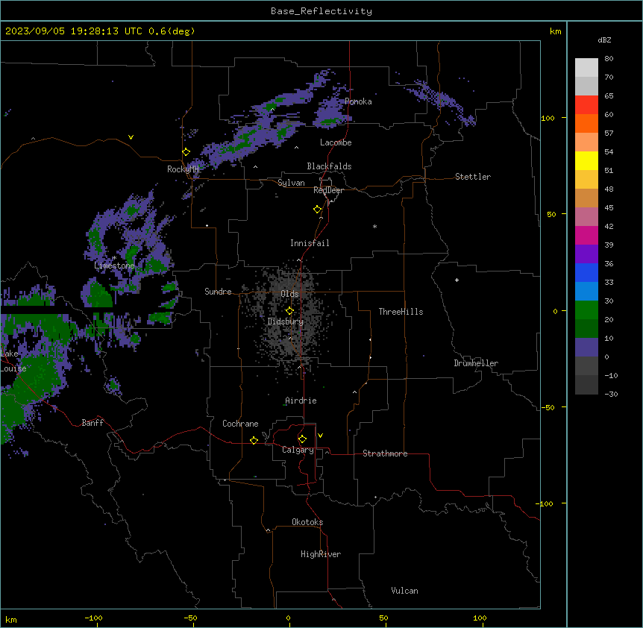The width and height of the screenshot is (643, 628).
Task: Click the Vulcan town label
Action: point(404,591)
